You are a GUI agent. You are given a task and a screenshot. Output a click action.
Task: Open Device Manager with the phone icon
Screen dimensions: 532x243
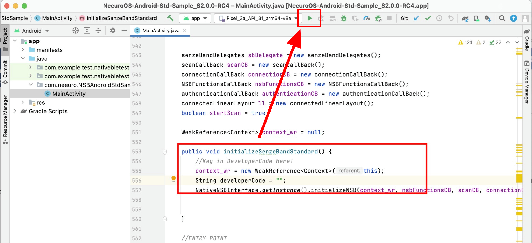(476, 18)
